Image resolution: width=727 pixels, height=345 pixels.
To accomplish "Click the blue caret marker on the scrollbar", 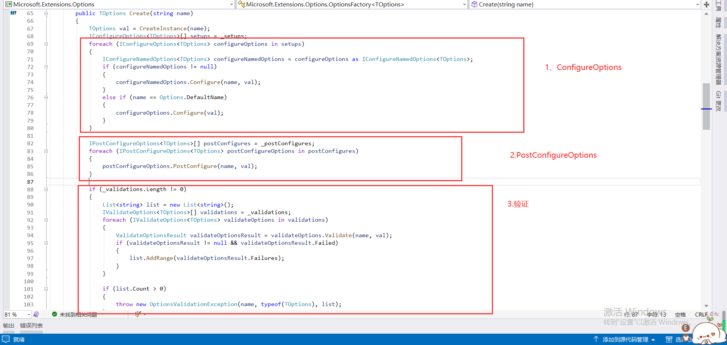I will point(706,109).
